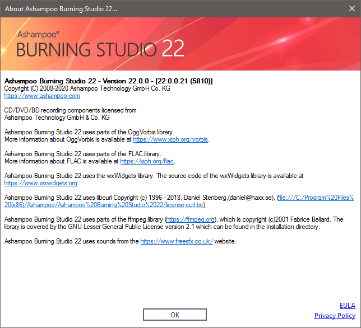
Task: Click the OK button
Action: [x=175, y=315]
